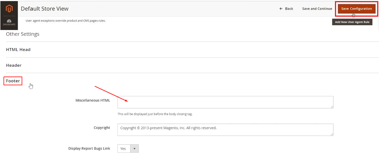
Task: Click the Copyright field label
Action: tap(102, 128)
